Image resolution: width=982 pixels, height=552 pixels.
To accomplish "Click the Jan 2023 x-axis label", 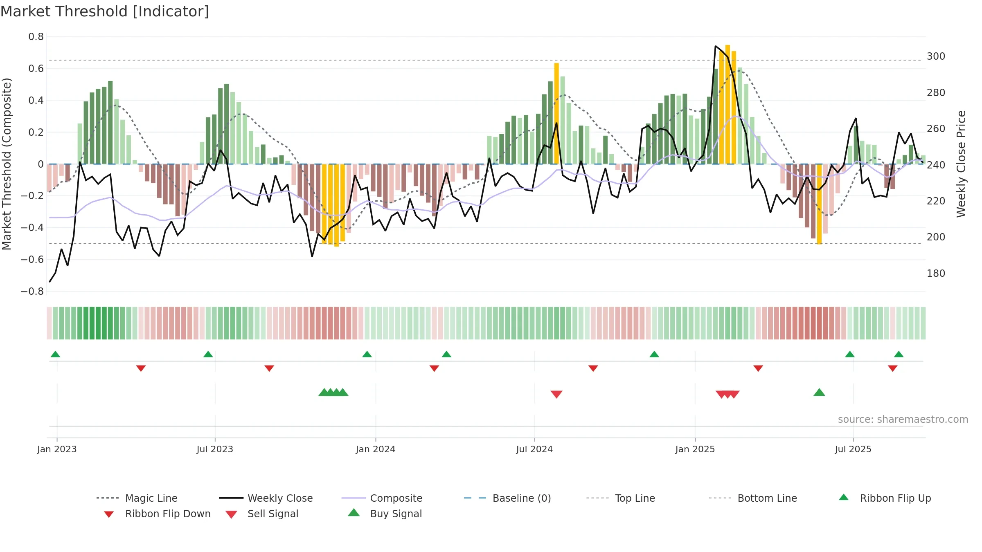I will click(57, 449).
